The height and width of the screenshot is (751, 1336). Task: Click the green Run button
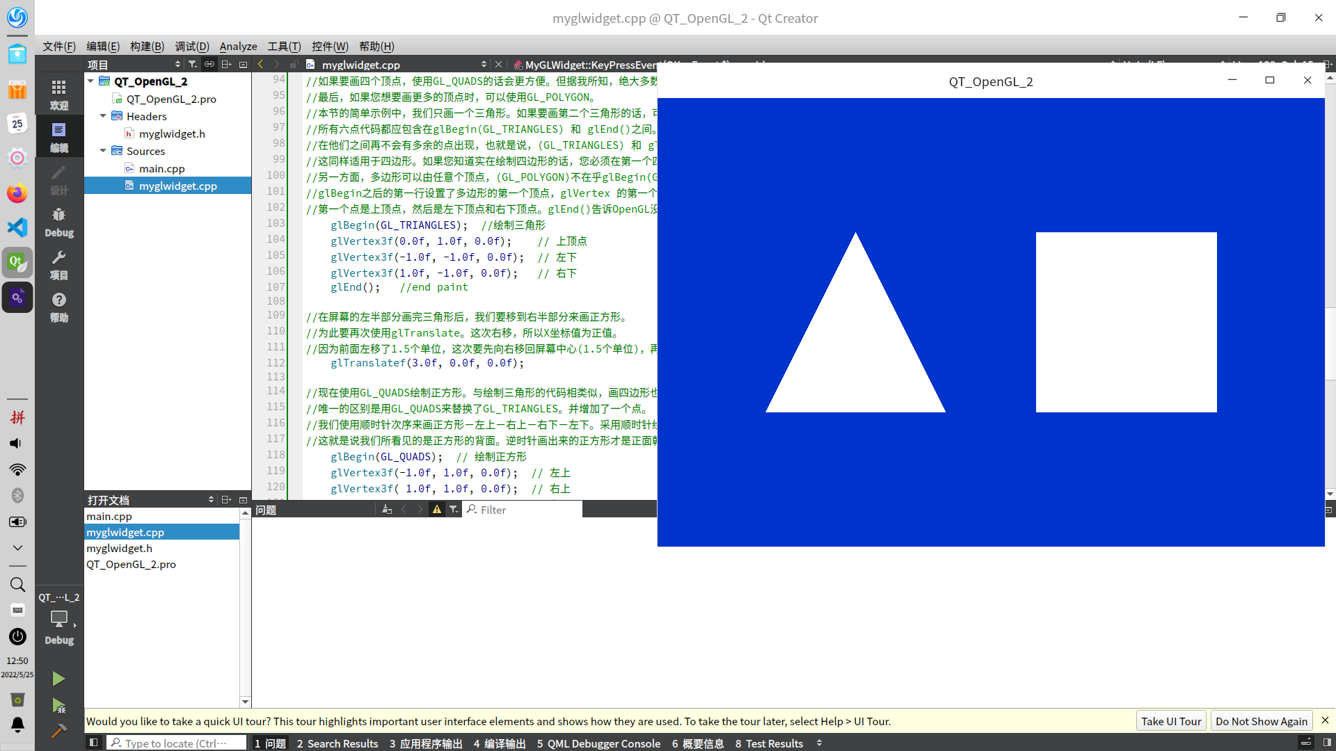click(58, 679)
